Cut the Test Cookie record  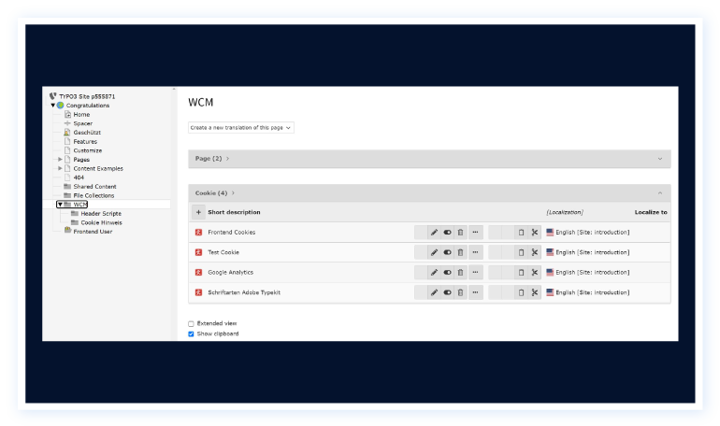pyautogui.click(x=535, y=252)
